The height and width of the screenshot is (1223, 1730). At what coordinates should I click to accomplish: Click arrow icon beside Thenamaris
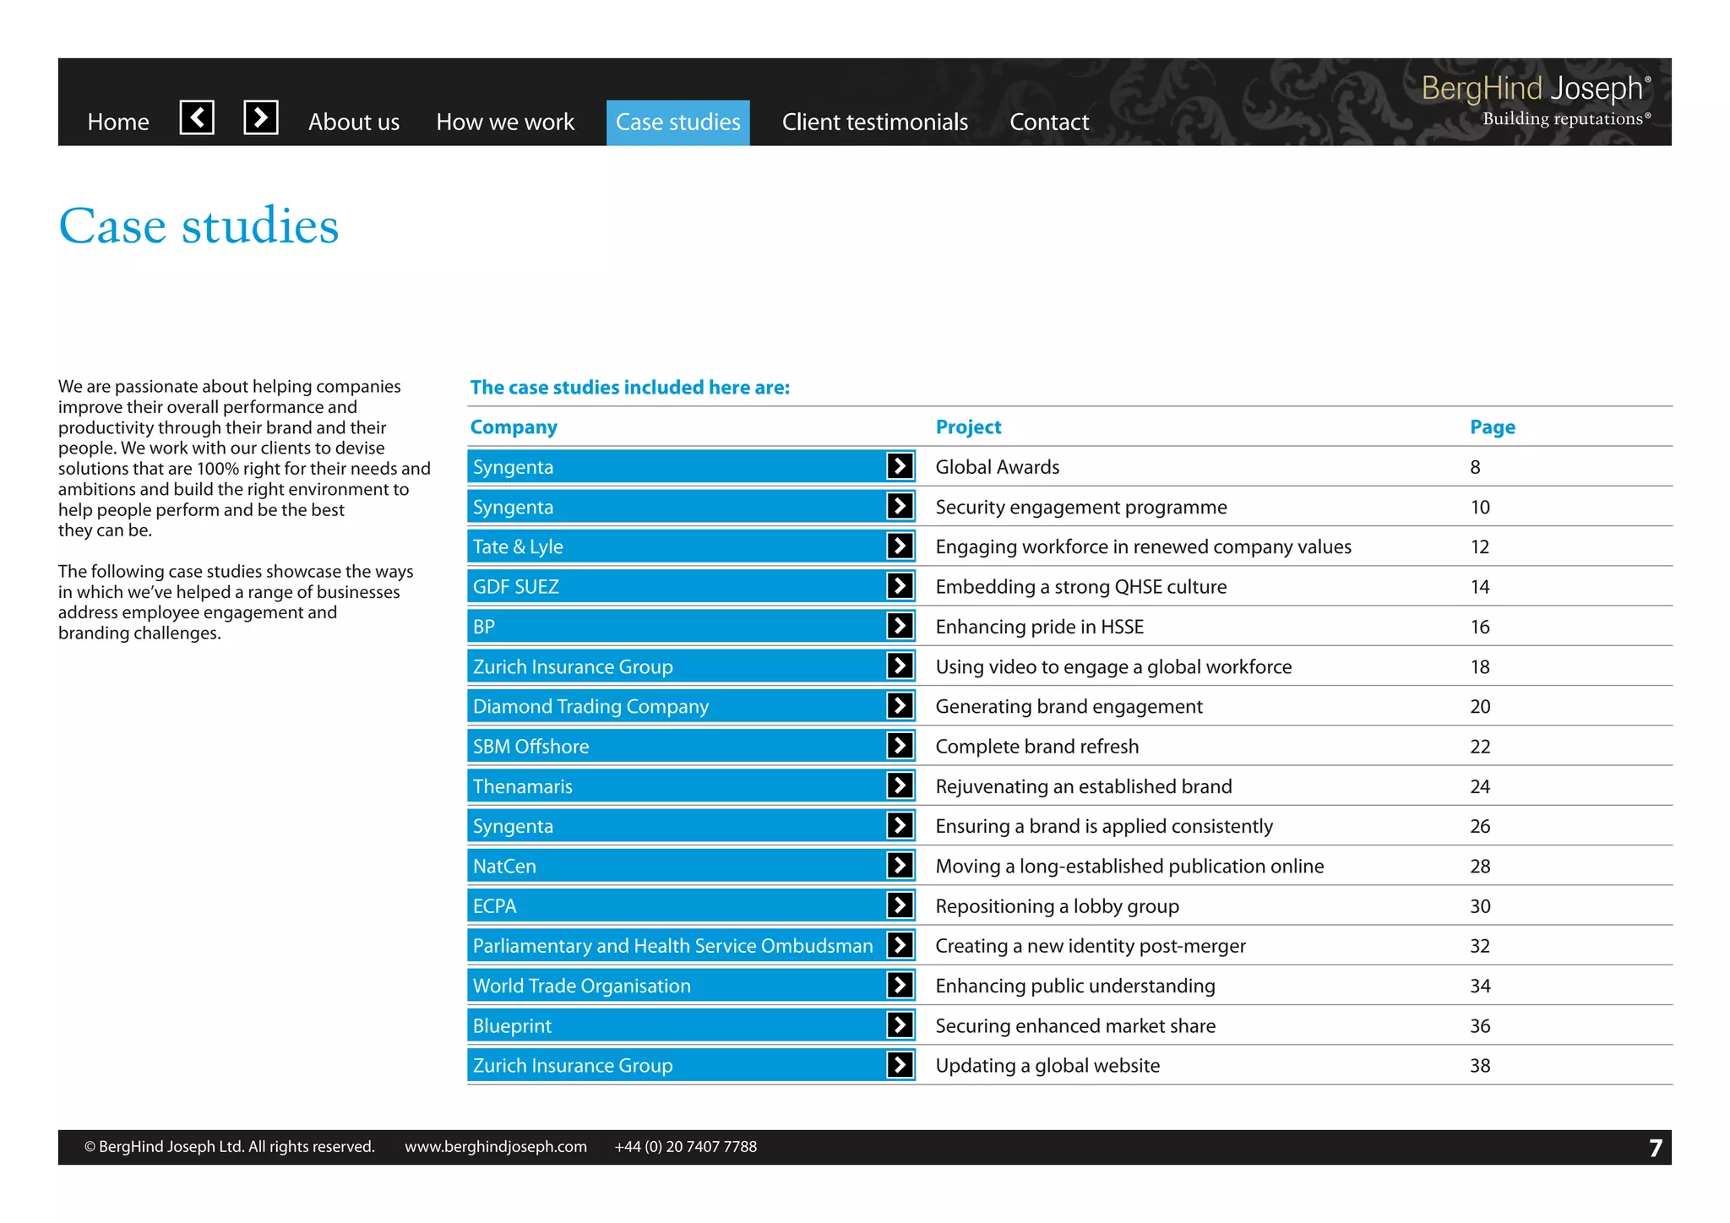900,785
